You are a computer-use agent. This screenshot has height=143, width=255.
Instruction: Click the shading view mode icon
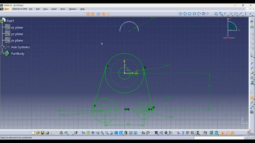tap(126, 133)
